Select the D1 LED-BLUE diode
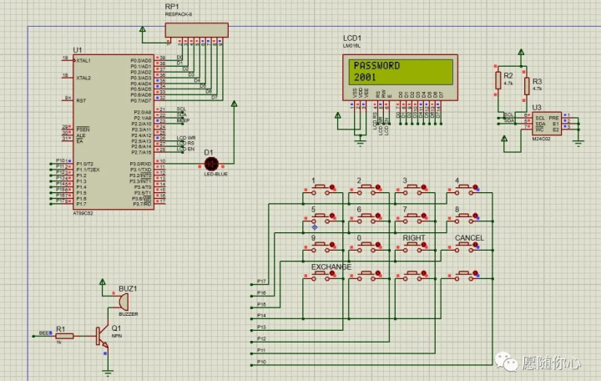This screenshot has width=601, height=381. [x=211, y=164]
